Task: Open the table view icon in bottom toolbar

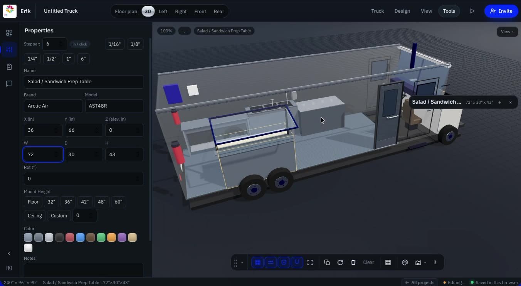Action: 388,262
